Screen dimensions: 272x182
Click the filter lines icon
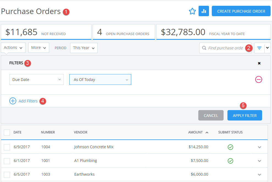(259, 48)
